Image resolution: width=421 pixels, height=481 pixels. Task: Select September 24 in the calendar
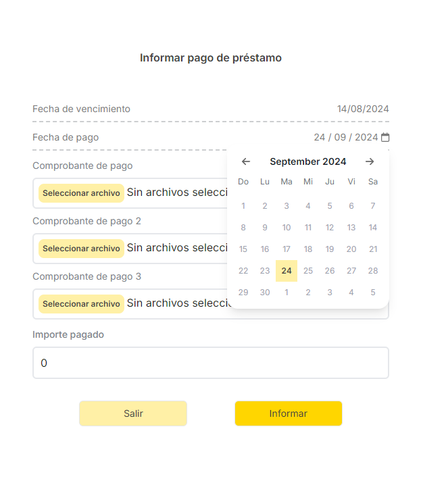point(287,271)
